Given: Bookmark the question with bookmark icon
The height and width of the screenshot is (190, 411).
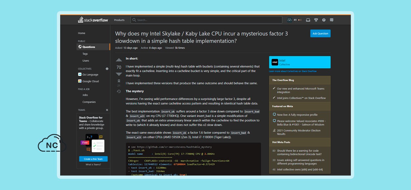Looking at the screenshot, I should (119, 81).
